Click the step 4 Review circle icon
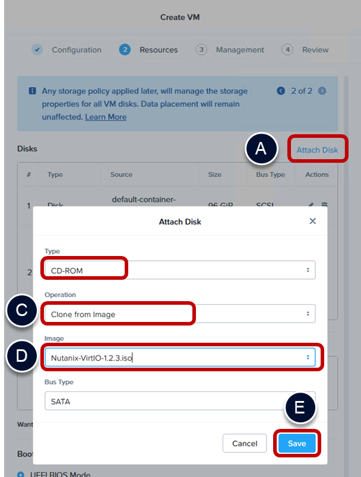 (287, 50)
